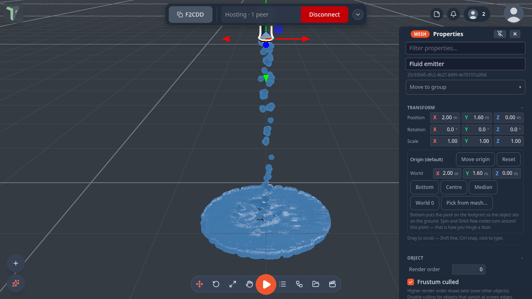Image resolution: width=532 pixels, height=299 pixels.
Task: Open the user profile avatar
Action: (514, 13)
